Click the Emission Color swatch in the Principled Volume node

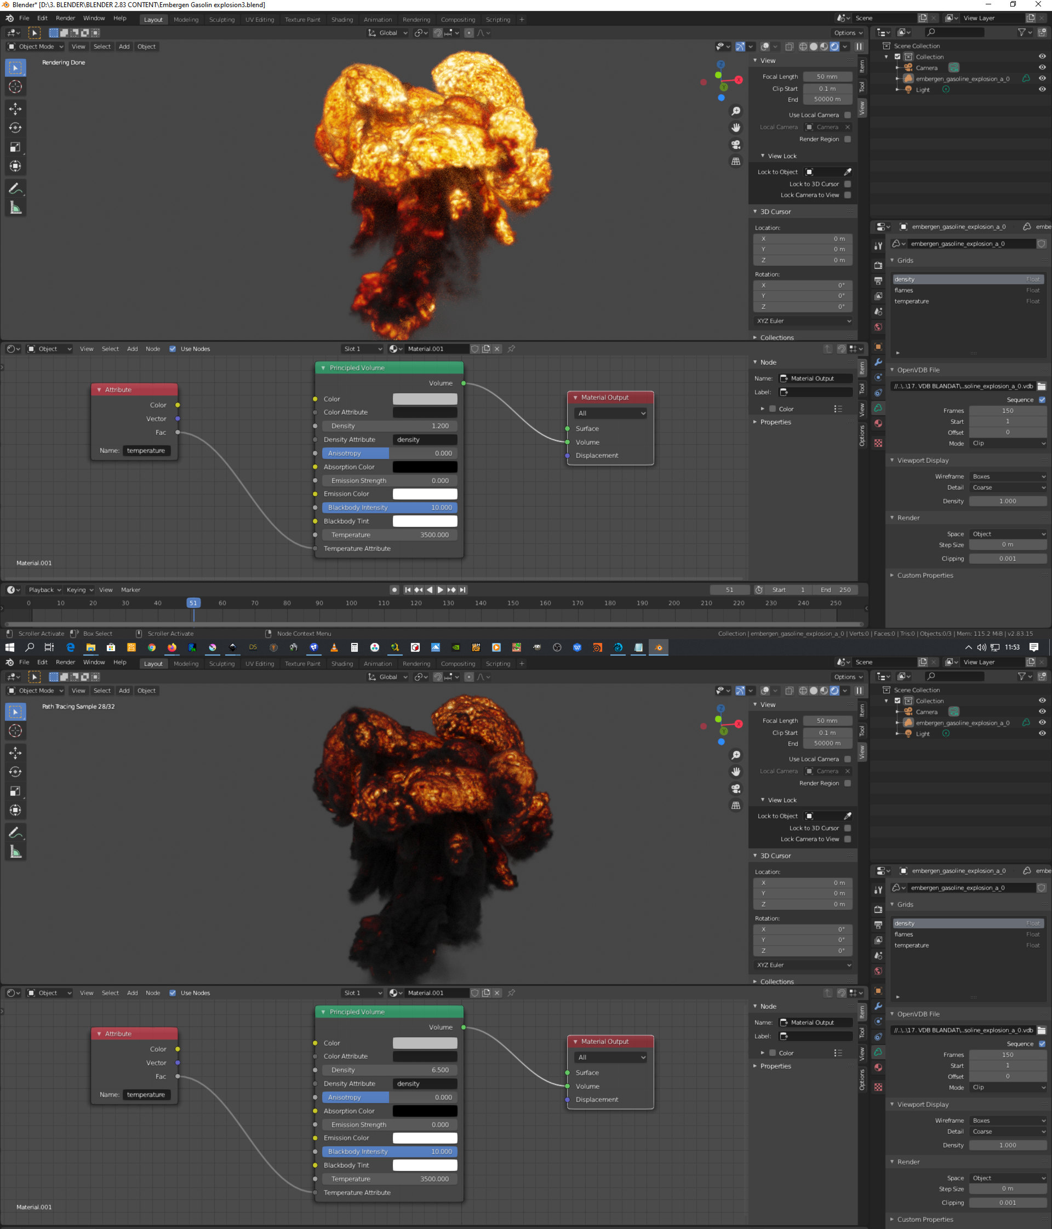(x=425, y=493)
